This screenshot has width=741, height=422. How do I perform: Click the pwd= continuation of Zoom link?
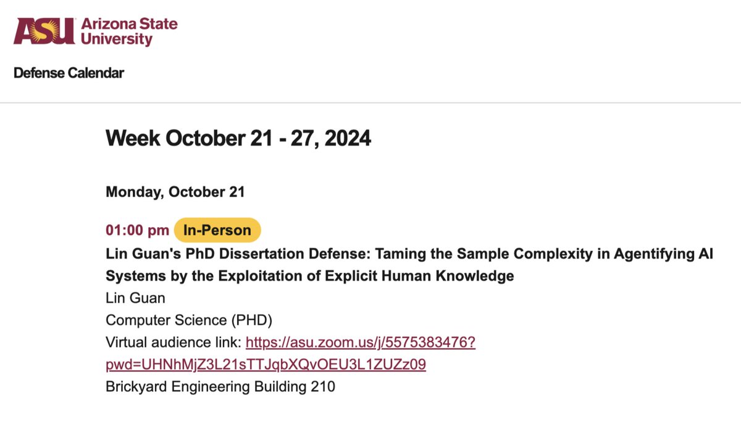click(x=266, y=365)
